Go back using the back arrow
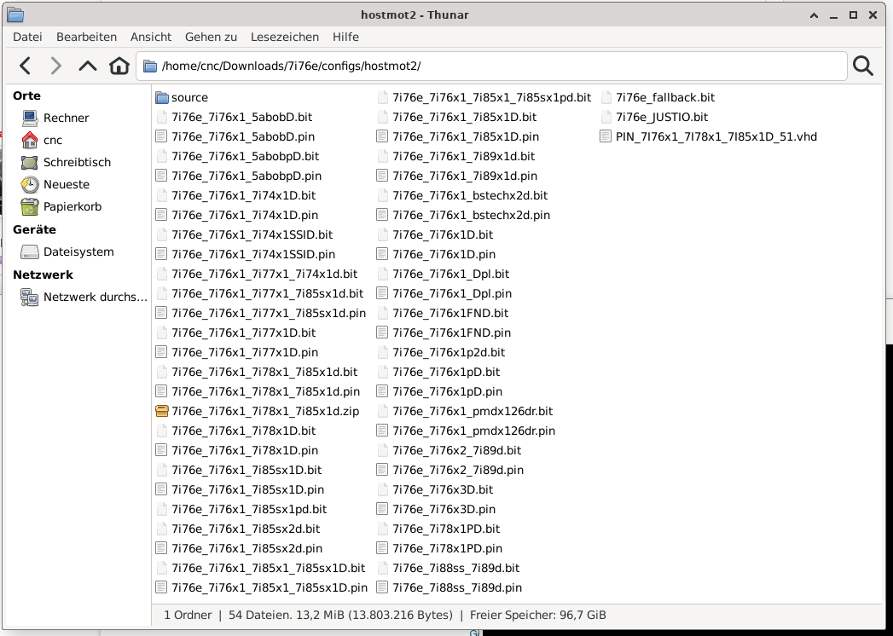The width and height of the screenshot is (893, 636). (26, 66)
